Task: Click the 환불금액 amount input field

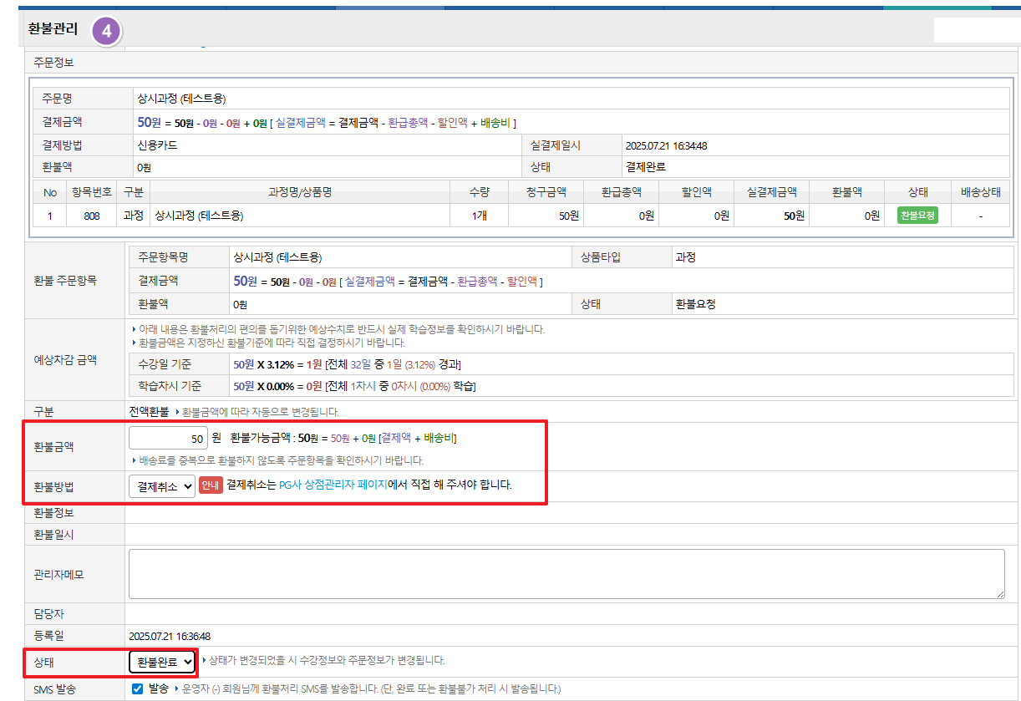Action: click(168, 438)
